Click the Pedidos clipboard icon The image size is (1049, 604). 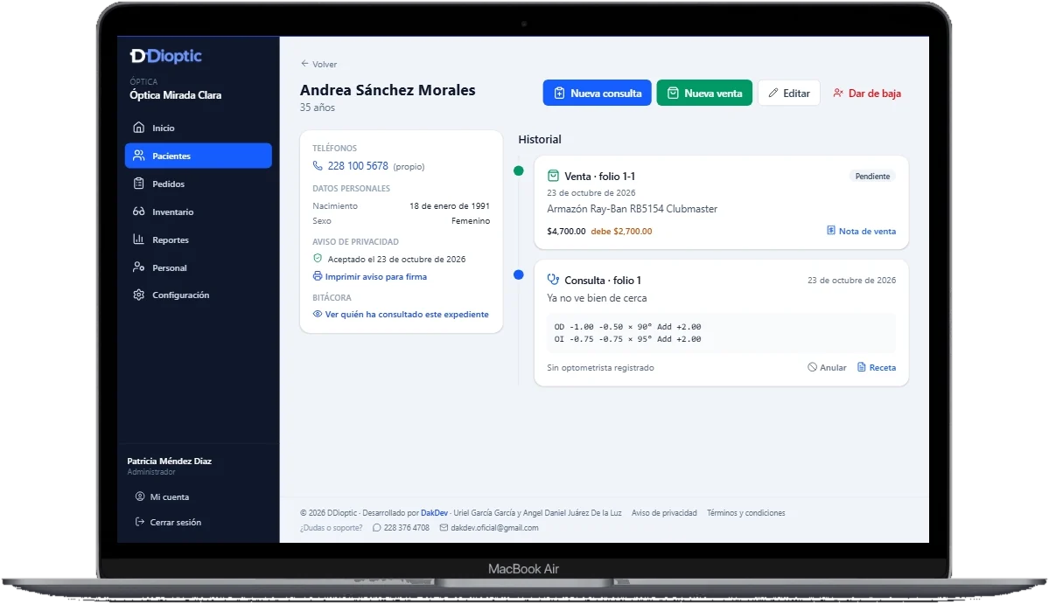pyautogui.click(x=138, y=184)
